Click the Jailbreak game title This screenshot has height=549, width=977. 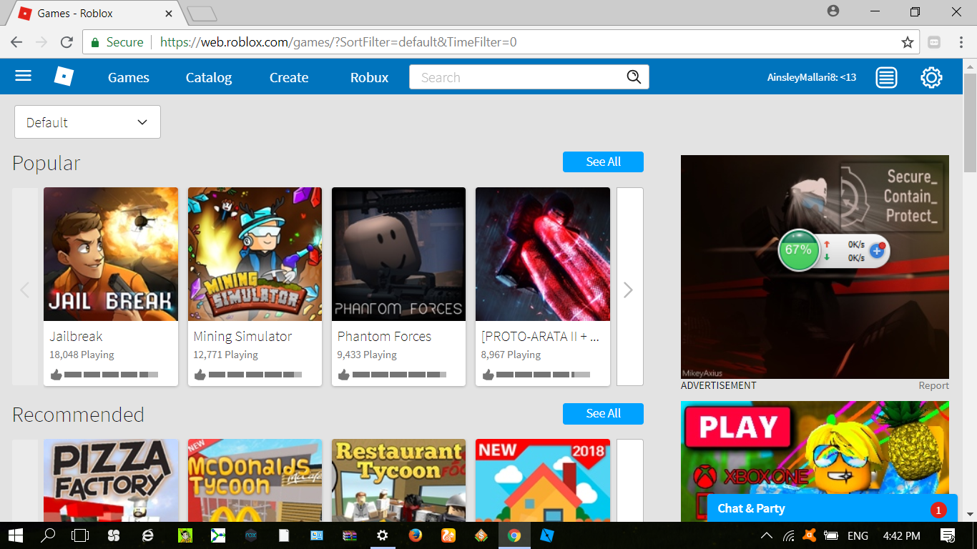click(x=76, y=336)
